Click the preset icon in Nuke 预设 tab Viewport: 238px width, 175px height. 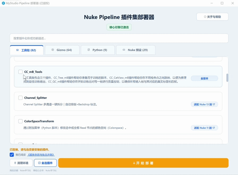(124, 50)
